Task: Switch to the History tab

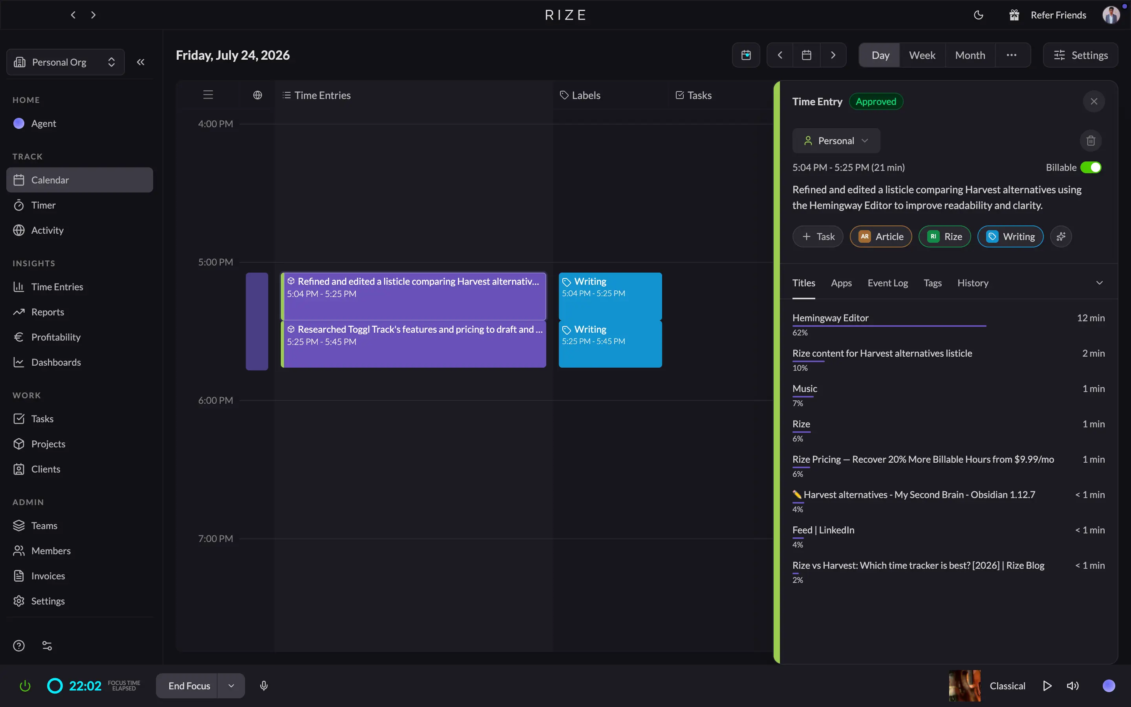Action: 973,283
